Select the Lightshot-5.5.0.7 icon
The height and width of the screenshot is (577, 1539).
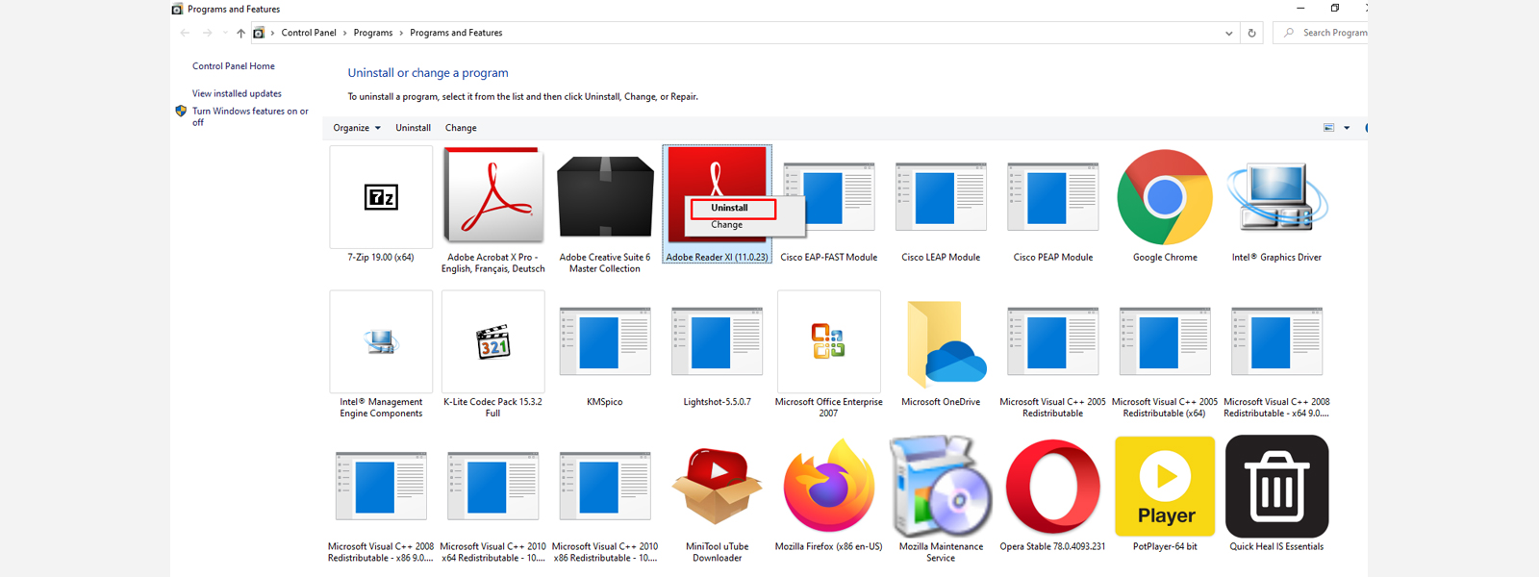[x=717, y=341]
